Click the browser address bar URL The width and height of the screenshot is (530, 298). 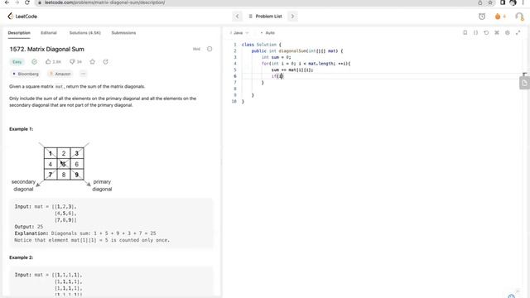pos(105,2)
